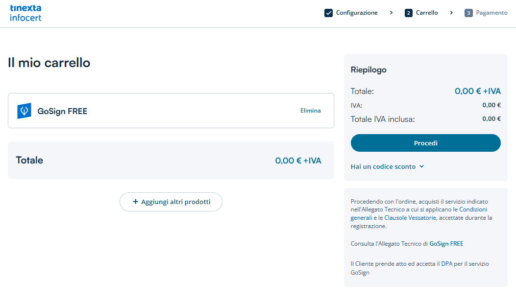Click the Pagamento step number 3 badge
This screenshot has width=516, height=302.
tap(468, 13)
